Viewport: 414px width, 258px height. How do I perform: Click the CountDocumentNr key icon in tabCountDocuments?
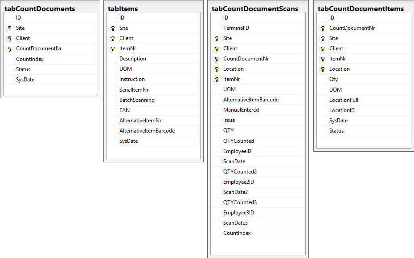tap(9, 49)
